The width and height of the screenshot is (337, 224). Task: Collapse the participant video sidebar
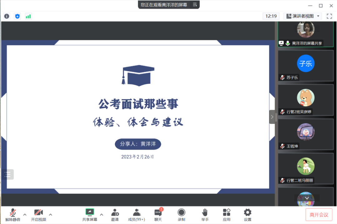tap(272, 117)
